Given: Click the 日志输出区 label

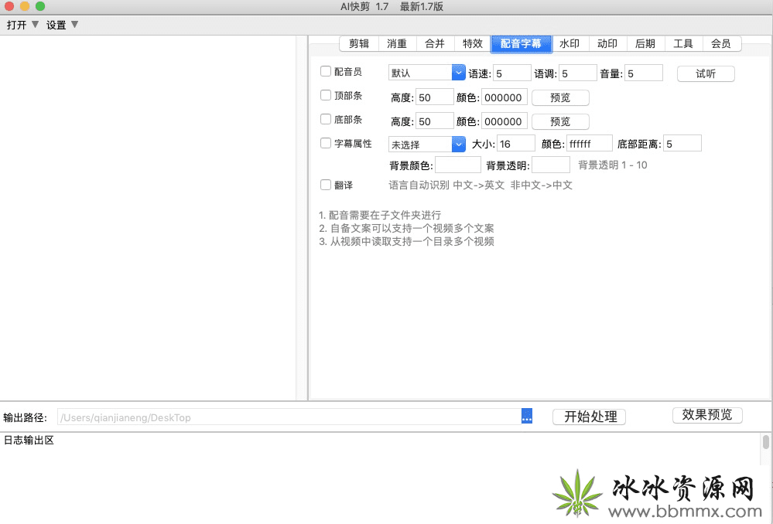Looking at the screenshot, I should [29, 441].
